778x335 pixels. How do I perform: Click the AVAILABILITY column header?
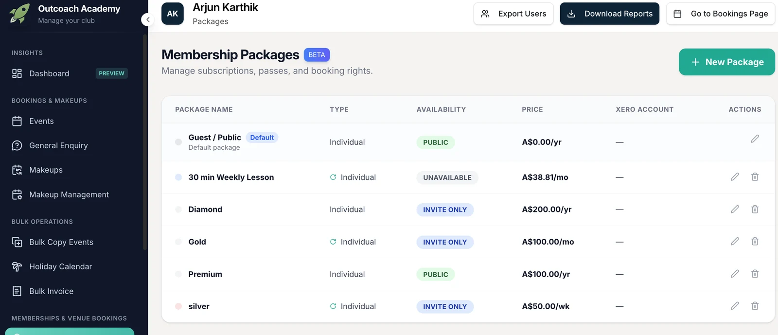[441, 109]
